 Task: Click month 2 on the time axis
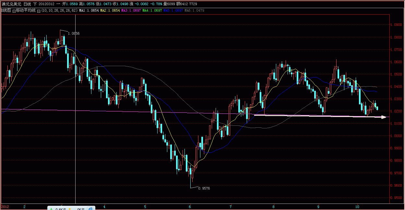pyautogui.click(x=24, y=206)
